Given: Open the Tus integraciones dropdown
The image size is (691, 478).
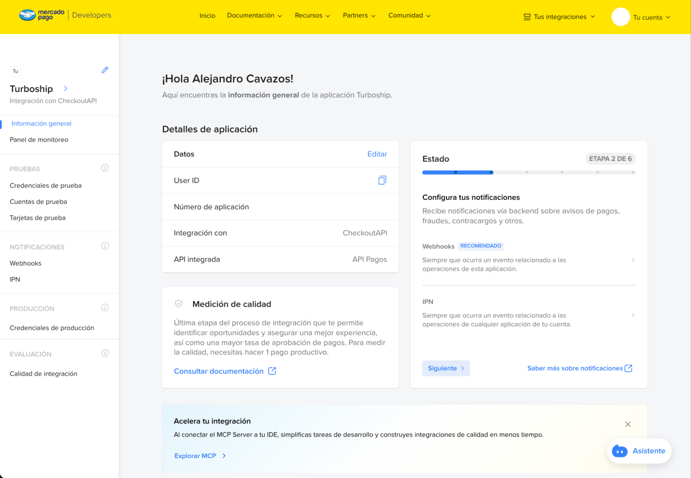Looking at the screenshot, I should tap(559, 17).
